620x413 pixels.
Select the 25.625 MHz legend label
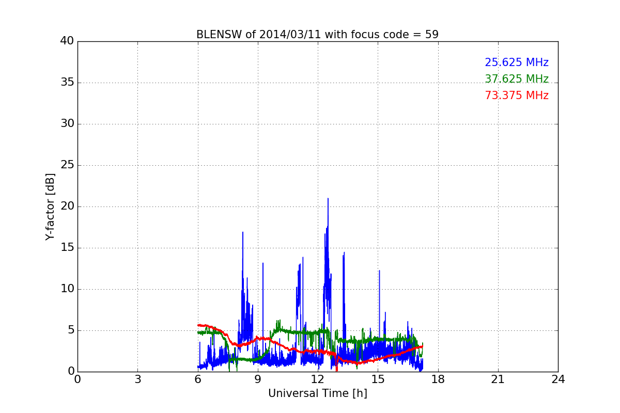[517, 62]
